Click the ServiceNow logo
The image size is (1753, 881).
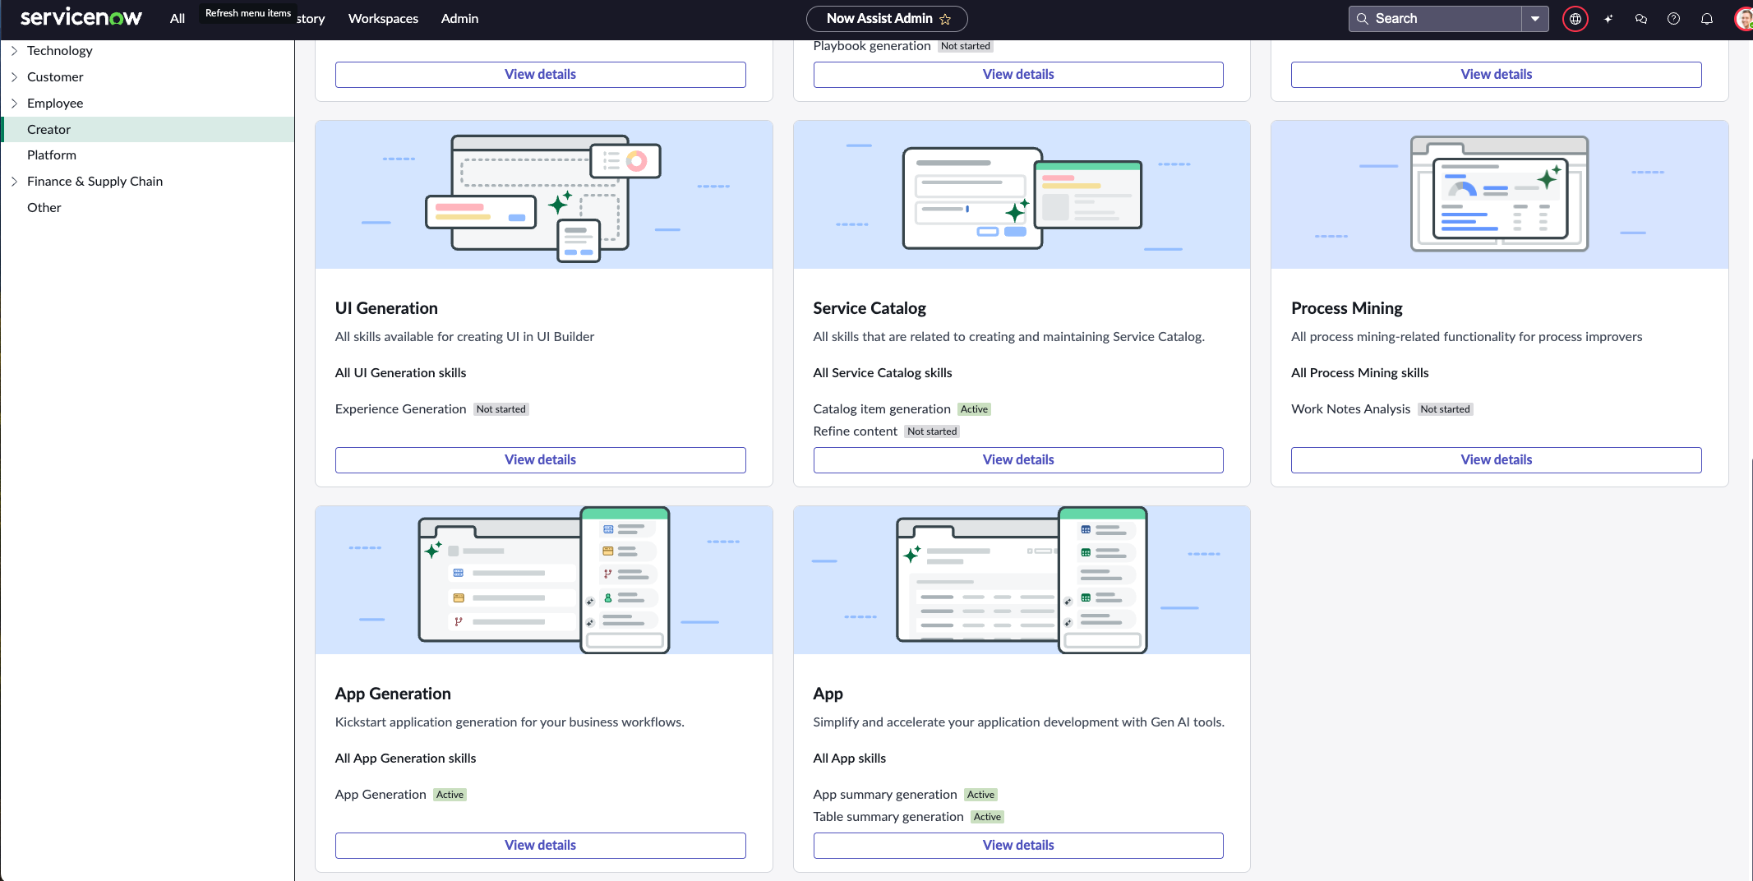click(x=81, y=17)
